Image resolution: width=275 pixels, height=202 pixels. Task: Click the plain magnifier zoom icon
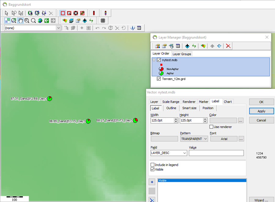(x=33, y=20)
